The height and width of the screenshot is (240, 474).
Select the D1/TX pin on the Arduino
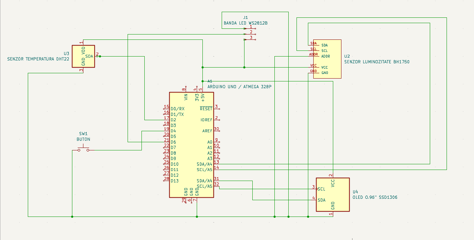pos(177,114)
